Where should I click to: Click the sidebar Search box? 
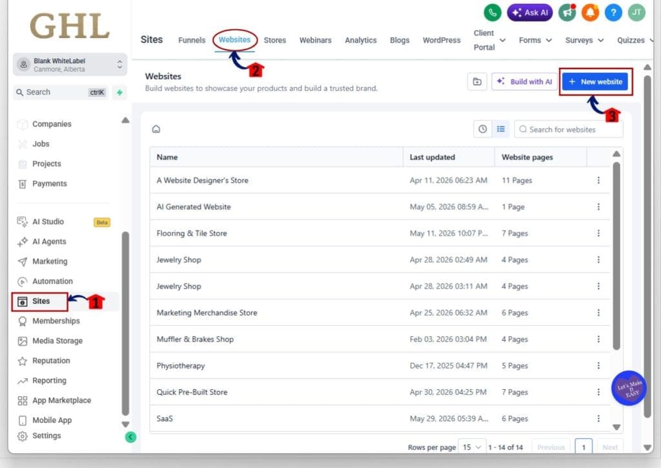coord(61,92)
